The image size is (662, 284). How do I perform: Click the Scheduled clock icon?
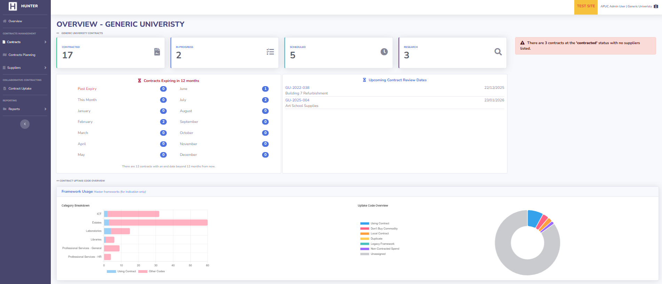point(384,52)
